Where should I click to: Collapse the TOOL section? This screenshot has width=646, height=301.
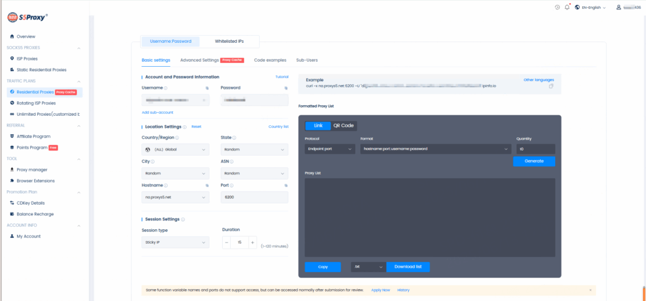point(79,159)
